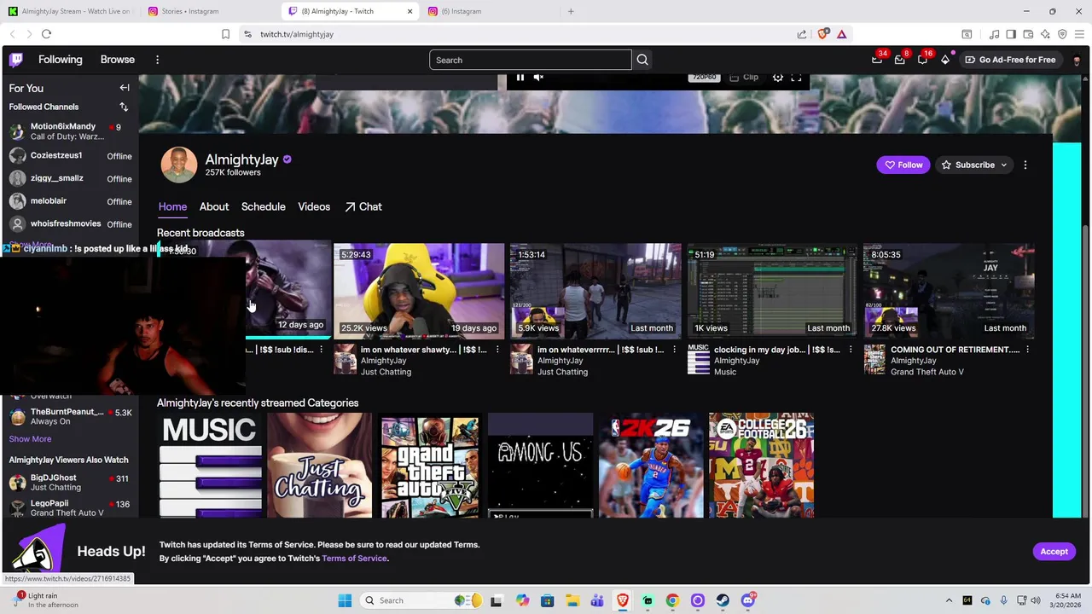Screen dimensions: 1092x614
Task: Open the user avatar menu on Twitch
Action: [x=1076, y=60]
